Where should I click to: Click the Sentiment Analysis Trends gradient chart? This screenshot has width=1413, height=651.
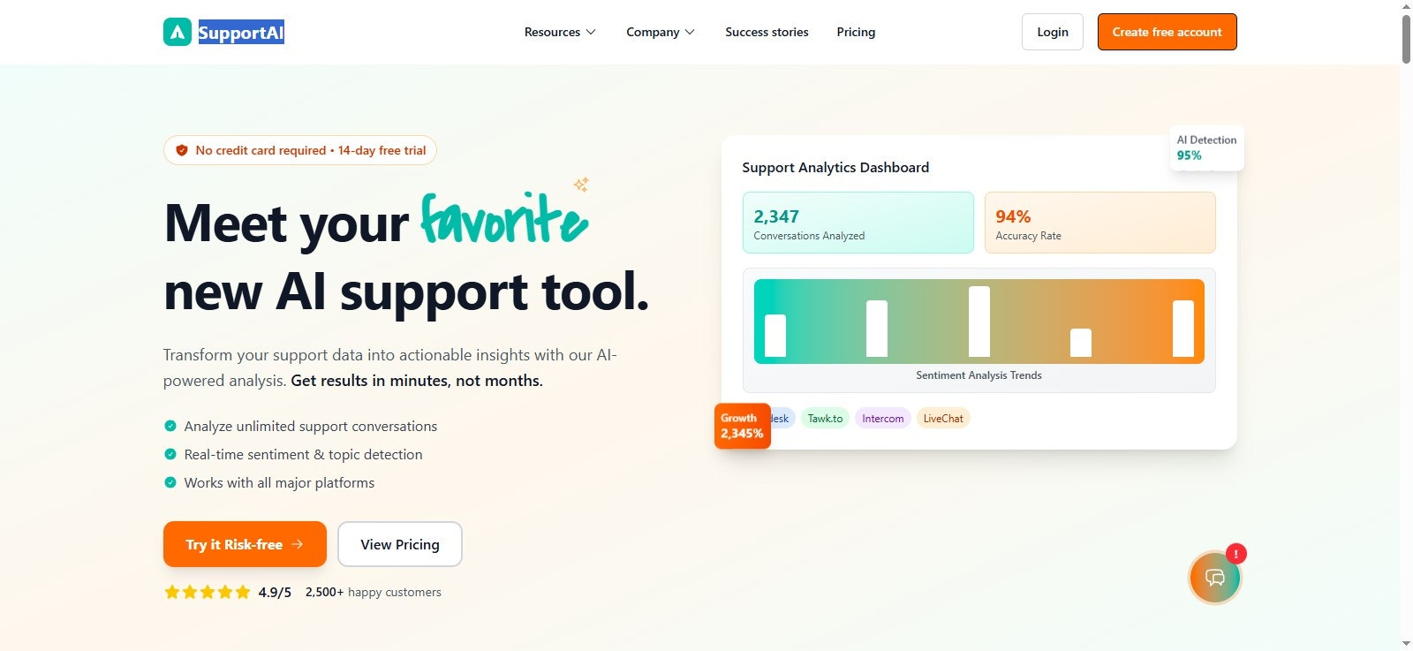coord(979,322)
